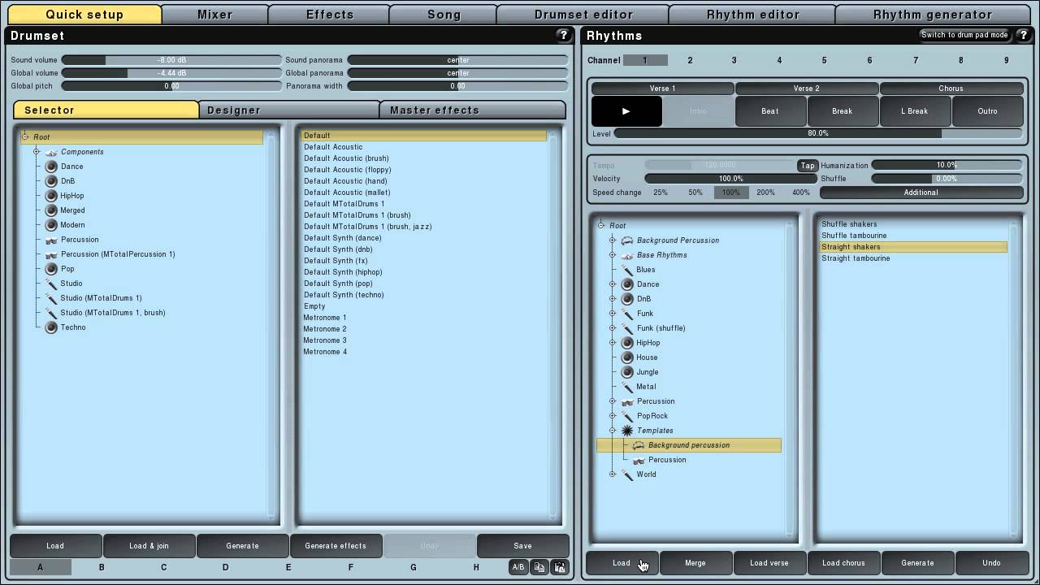Select rhythm channel 9
This screenshot has height=585, width=1040.
1006,60
